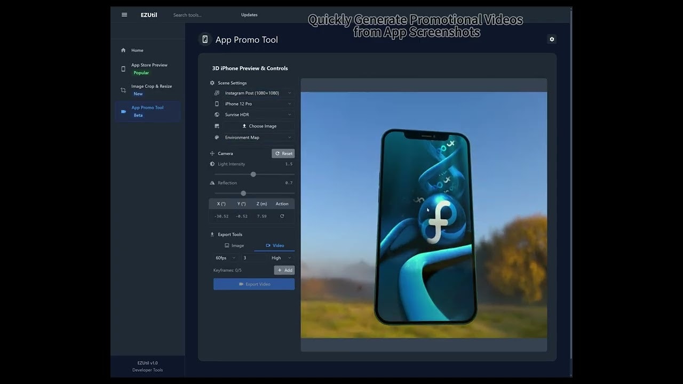The image size is (683, 384).
Task: Switch to the Image export tab
Action: (x=234, y=245)
